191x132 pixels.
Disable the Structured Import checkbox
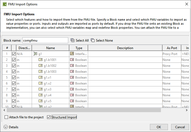(x=49, y=117)
